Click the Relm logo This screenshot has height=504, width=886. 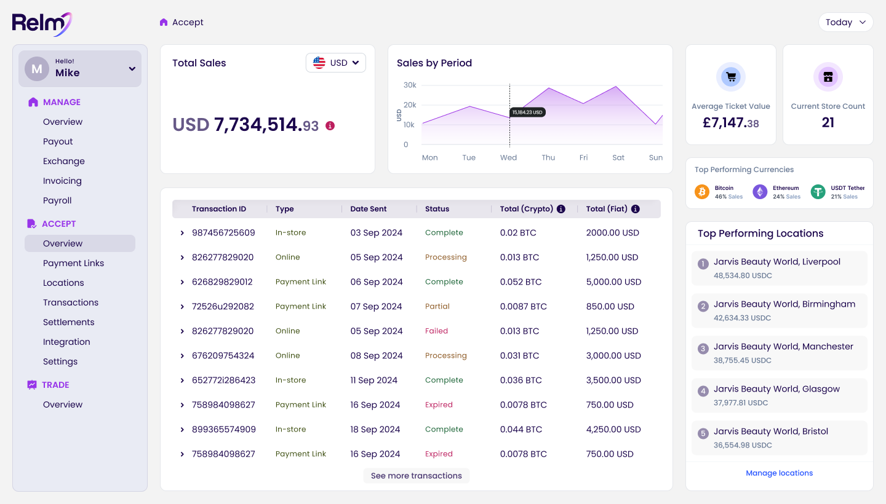42,24
